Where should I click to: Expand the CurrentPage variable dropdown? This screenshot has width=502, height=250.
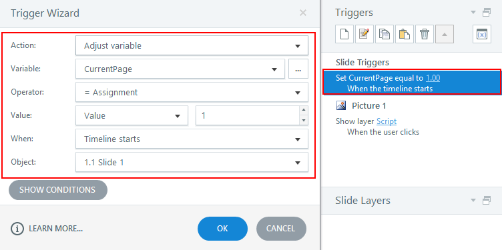(x=180, y=69)
